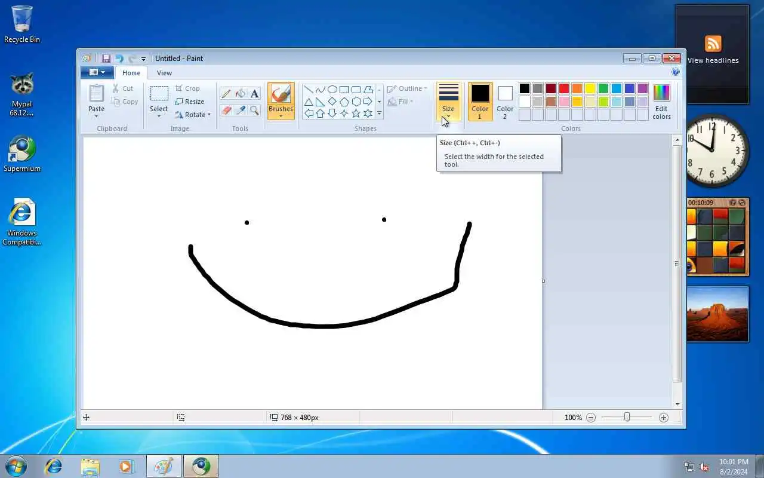
Task: Click the Supermium desktop shortcut
Action: (x=22, y=154)
